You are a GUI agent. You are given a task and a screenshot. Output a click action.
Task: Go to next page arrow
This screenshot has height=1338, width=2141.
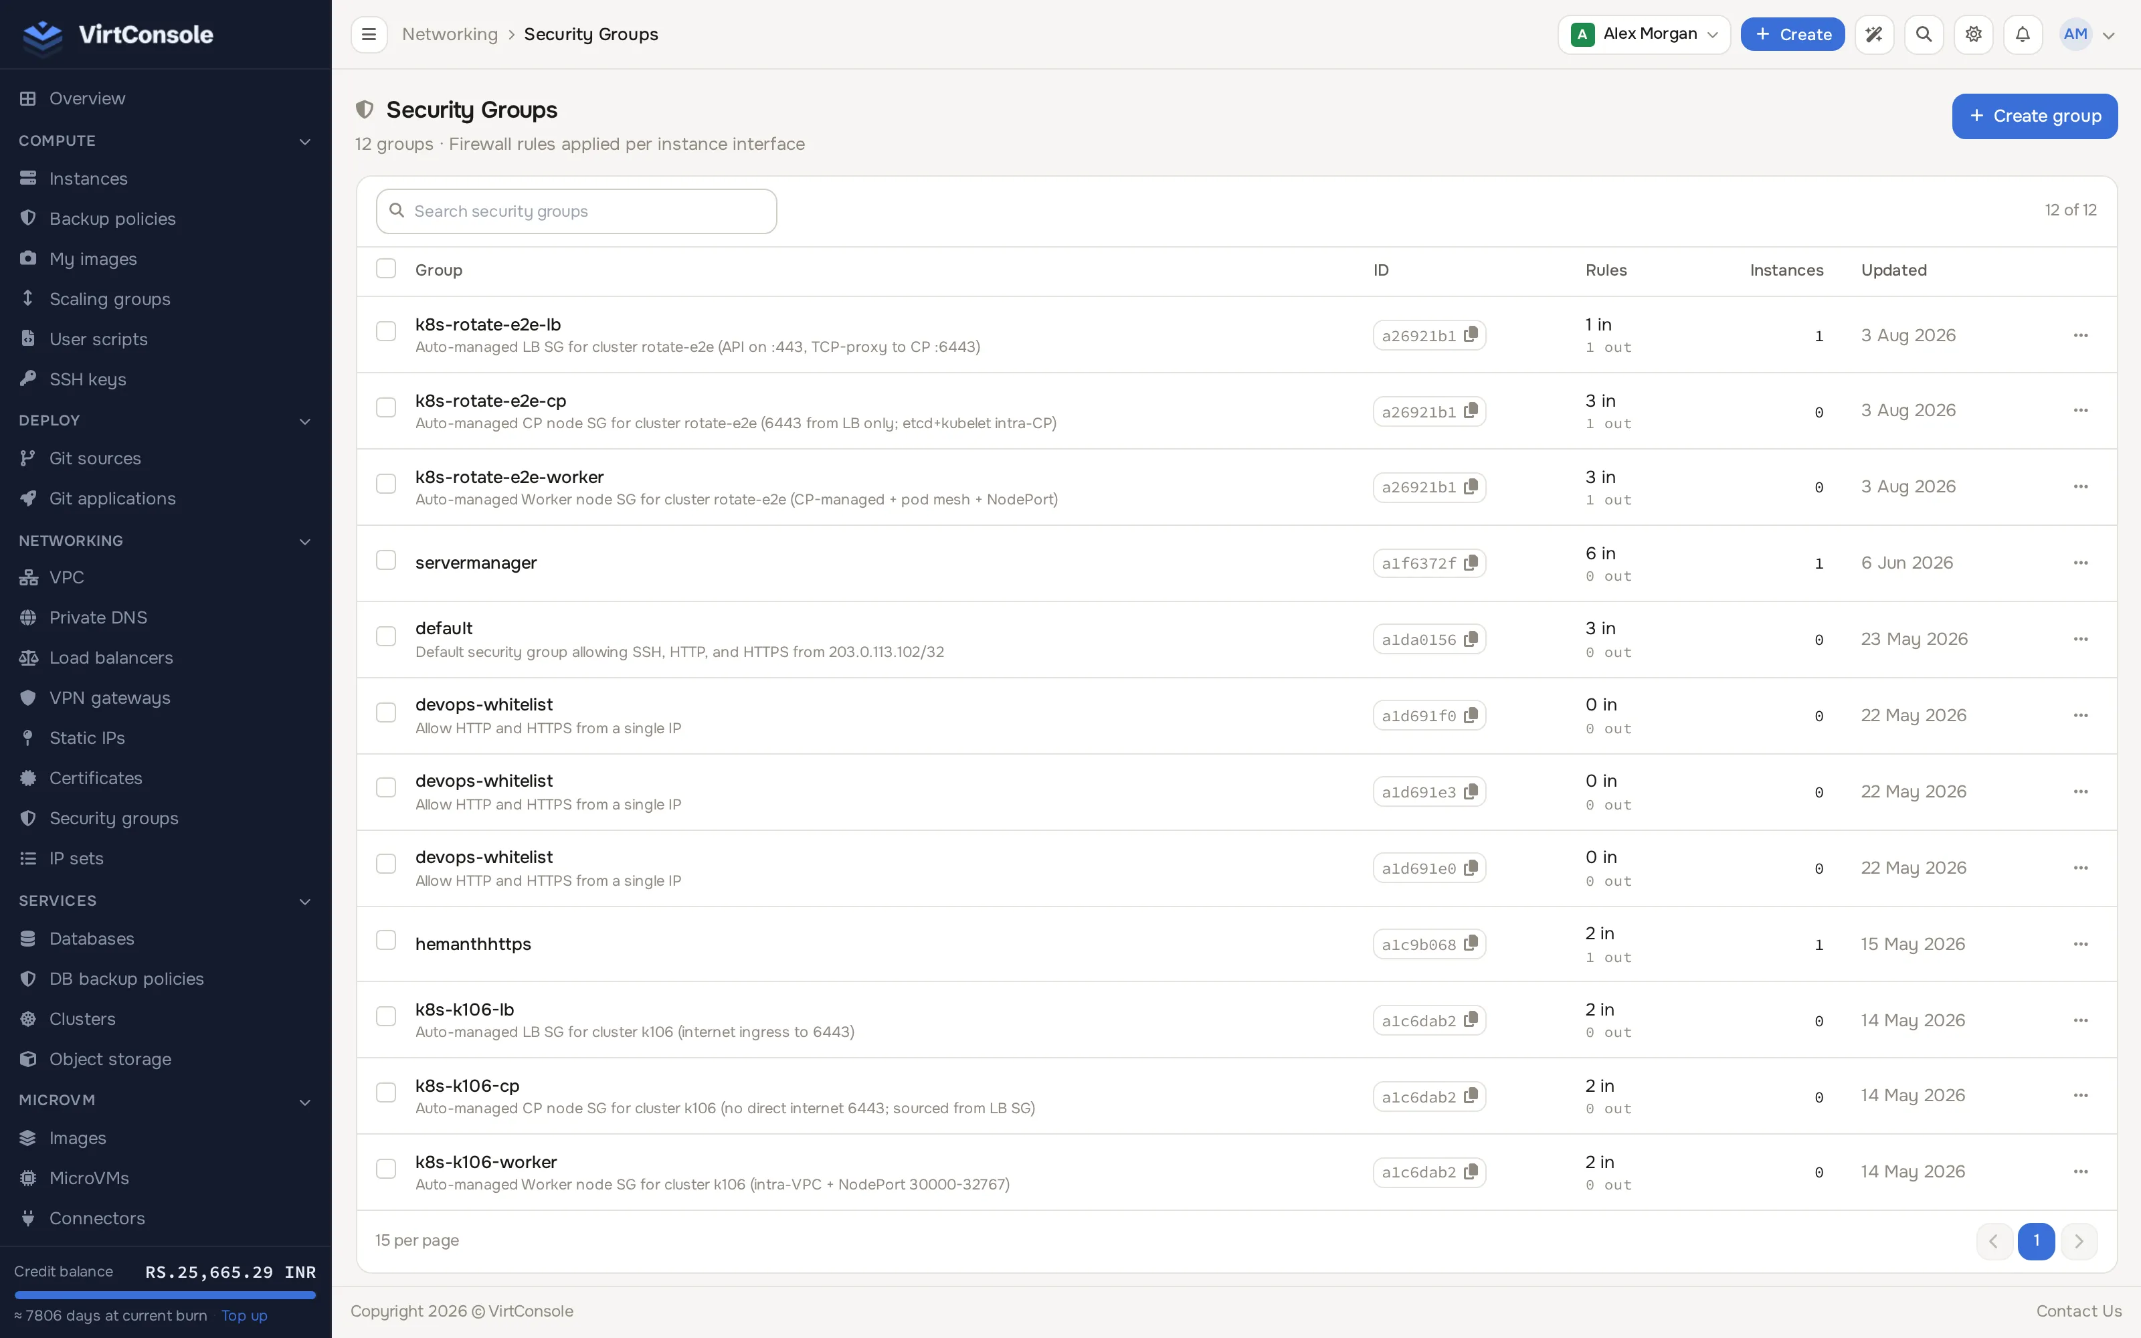pos(2079,1240)
